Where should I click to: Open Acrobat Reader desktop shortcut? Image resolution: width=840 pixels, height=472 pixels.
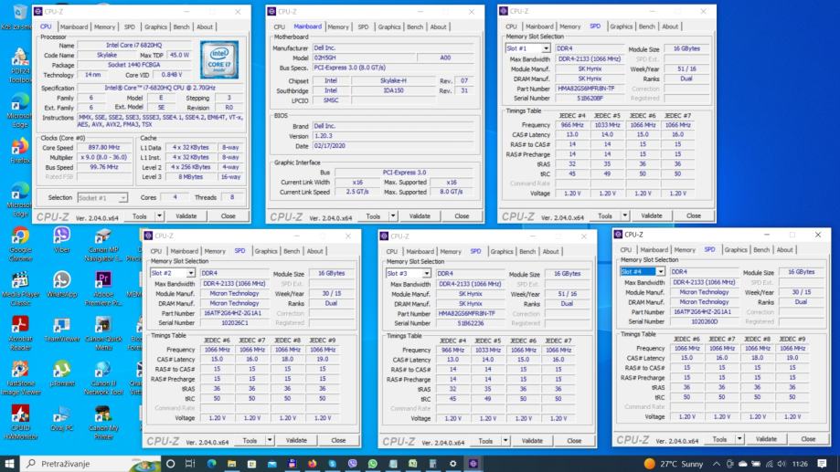20,333
